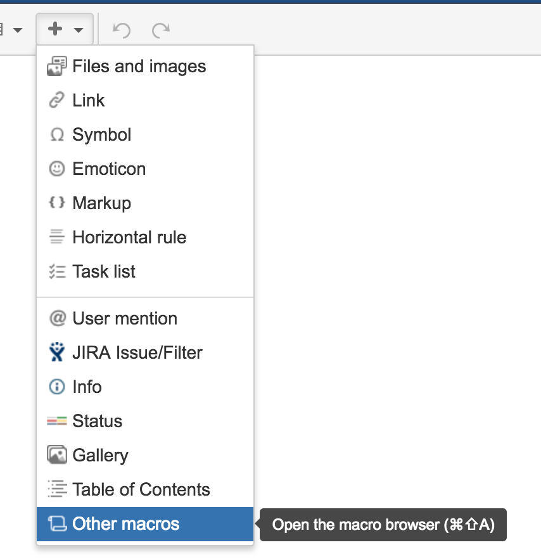This screenshot has width=541, height=559.
Task: Click the smiley Emoticon icon
Action: 56,169
